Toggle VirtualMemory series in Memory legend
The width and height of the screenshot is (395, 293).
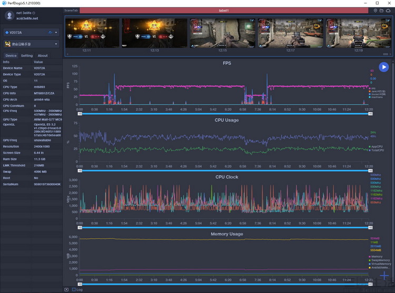(380, 264)
